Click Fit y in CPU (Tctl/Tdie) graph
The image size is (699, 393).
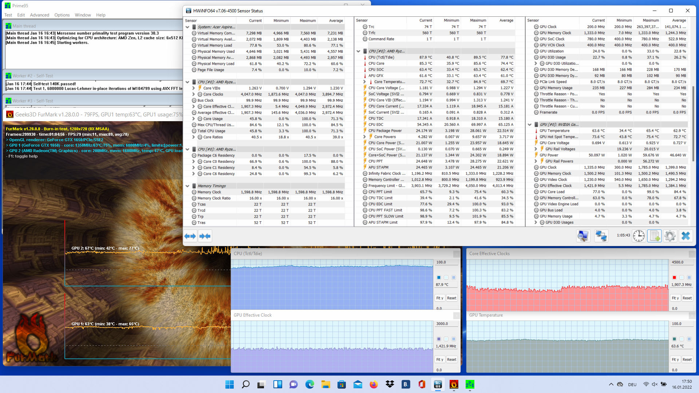[x=440, y=298]
